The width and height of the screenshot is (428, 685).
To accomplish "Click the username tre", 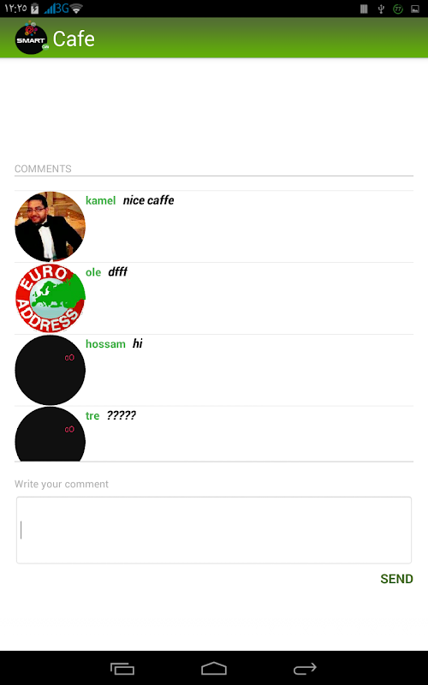I will click(x=92, y=415).
